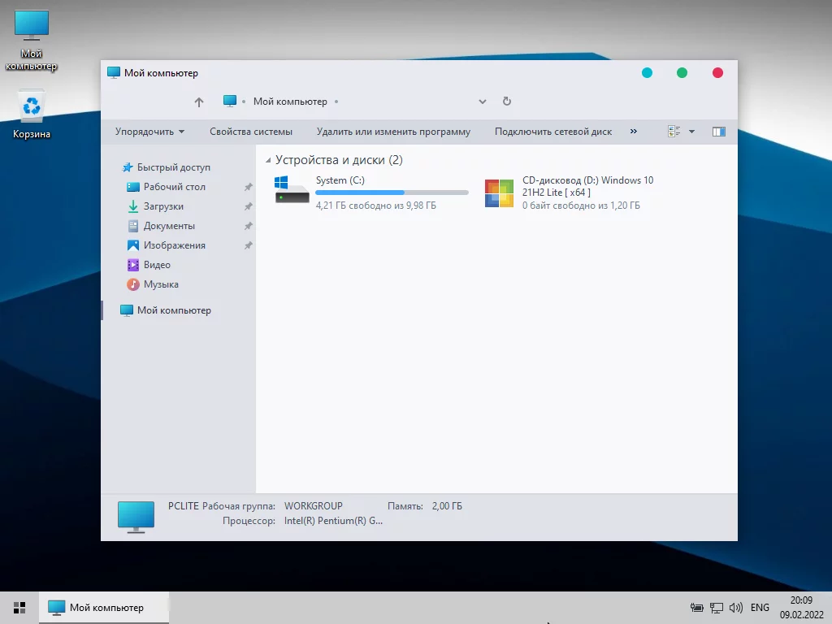Open the Music folder in sidebar
The image size is (832, 624).
[x=161, y=284]
